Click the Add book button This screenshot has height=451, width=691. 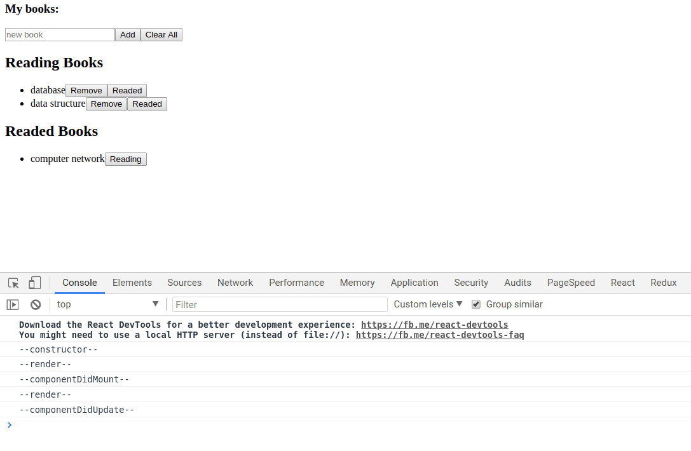point(128,35)
